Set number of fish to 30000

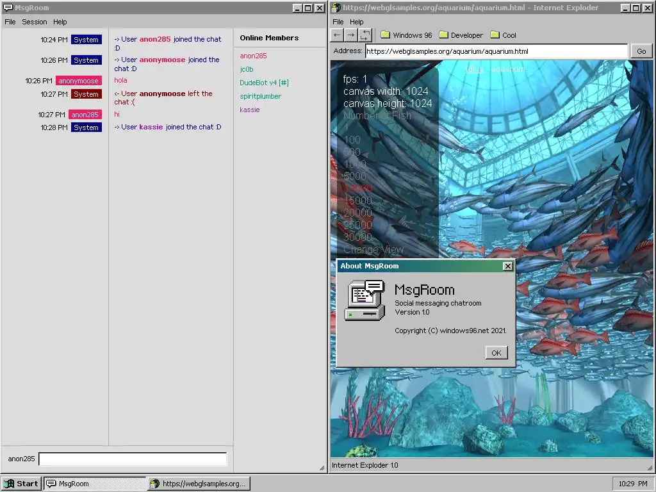point(357,237)
